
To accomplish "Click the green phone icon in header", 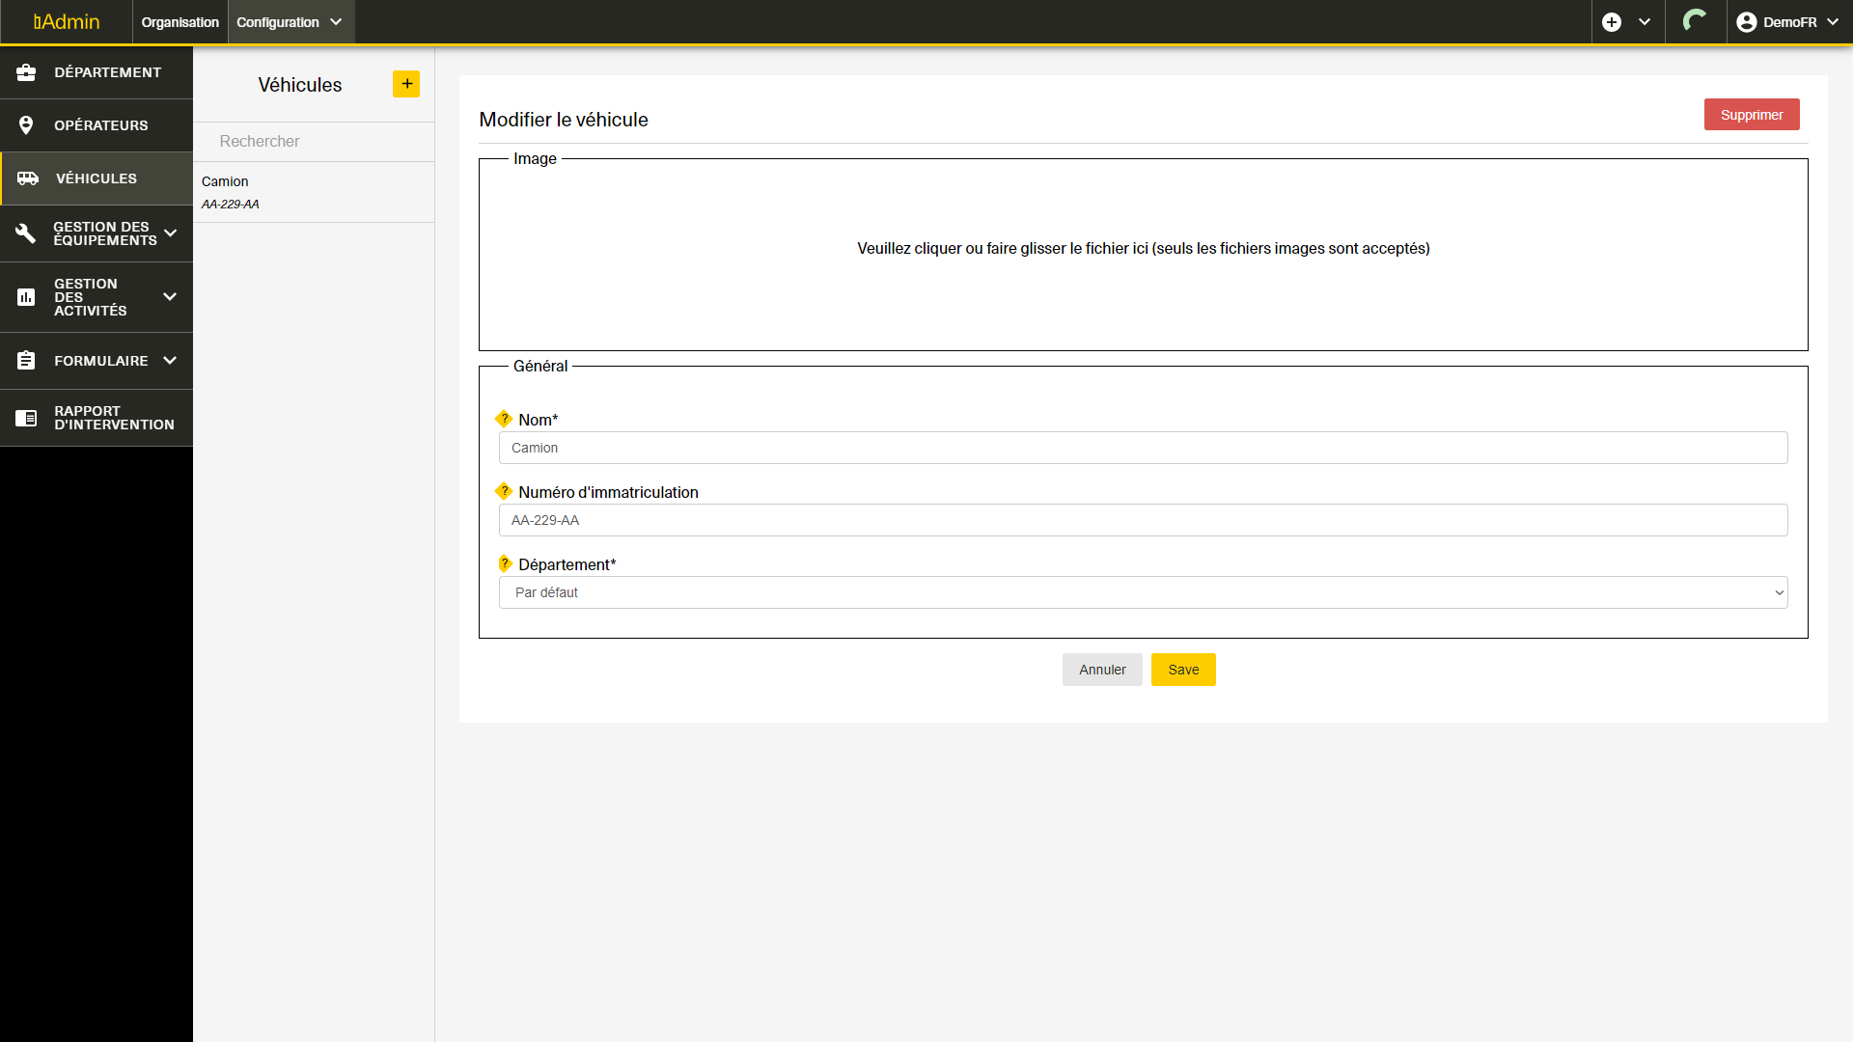I will [x=1695, y=21].
